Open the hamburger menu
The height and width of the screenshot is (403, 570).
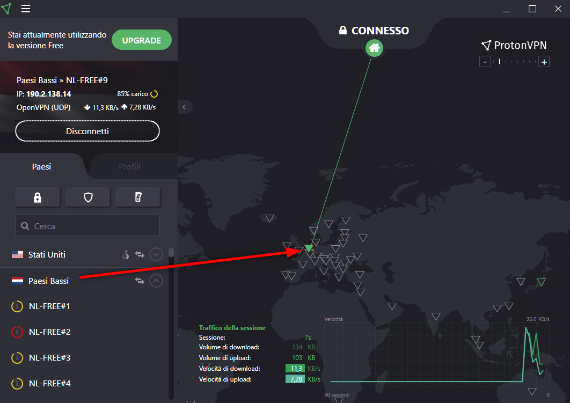[x=25, y=9]
